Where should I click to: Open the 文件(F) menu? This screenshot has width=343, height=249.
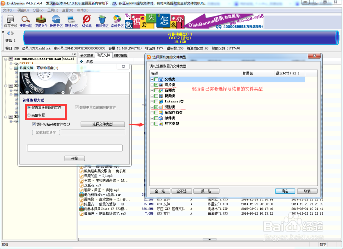(8, 10)
